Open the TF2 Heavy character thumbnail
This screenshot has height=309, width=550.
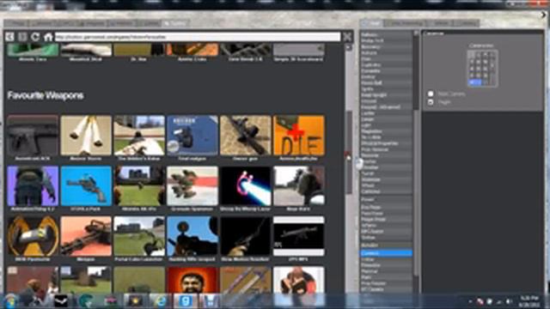[299, 280]
